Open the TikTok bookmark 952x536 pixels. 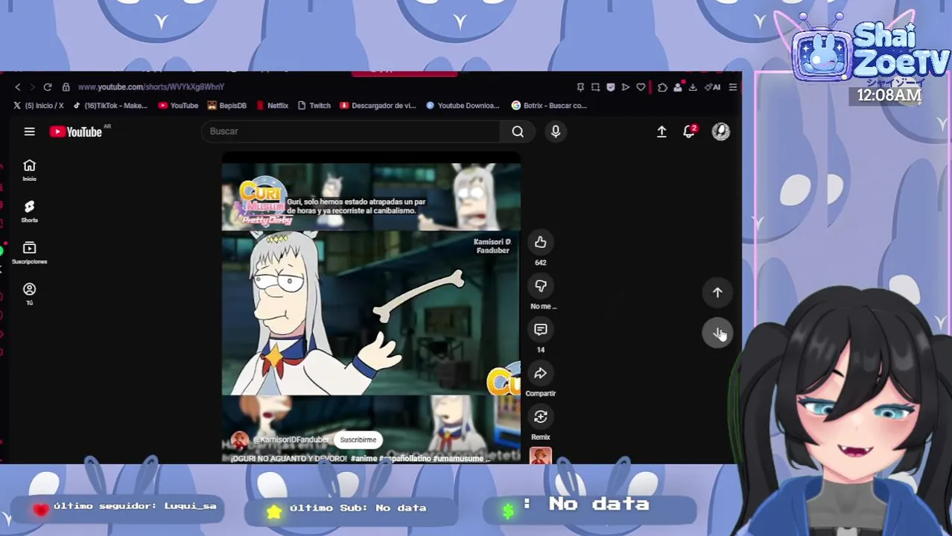110,106
